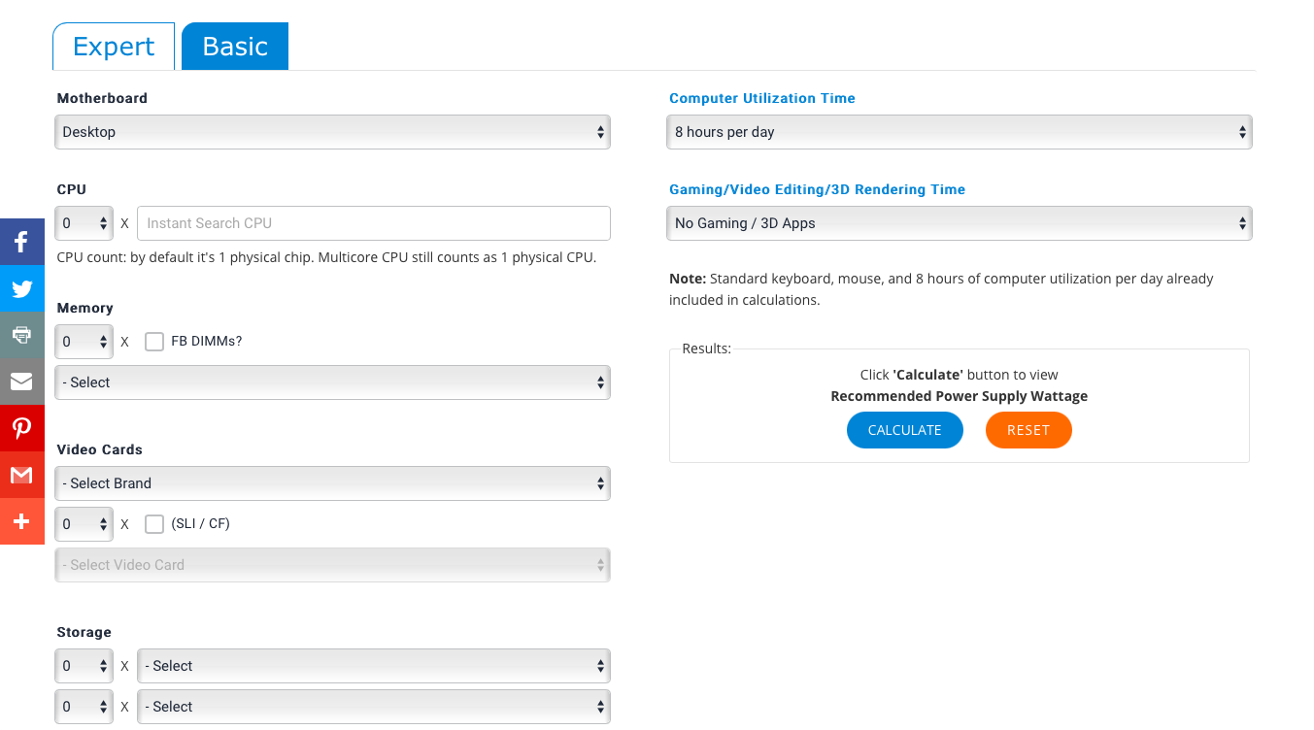Share by email envelope icon
Screen dimensions: 1314x730
21,382
